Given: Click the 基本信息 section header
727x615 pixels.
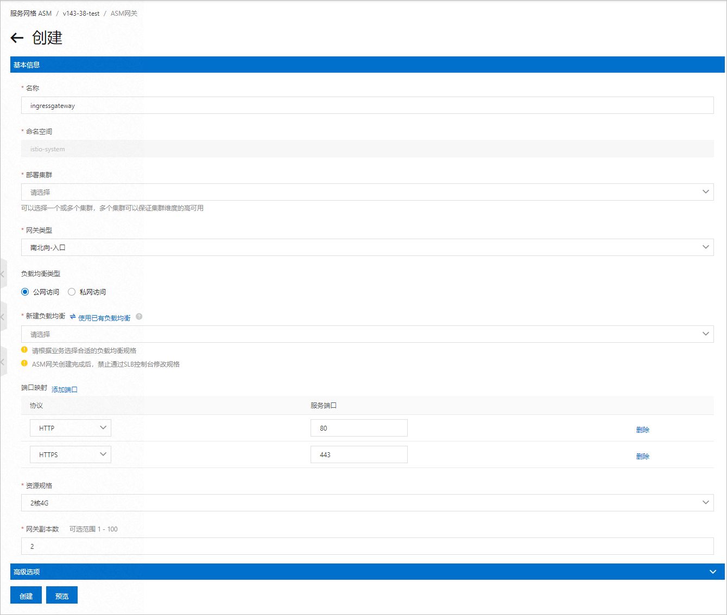Looking at the screenshot, I should (x=368, y=65).
